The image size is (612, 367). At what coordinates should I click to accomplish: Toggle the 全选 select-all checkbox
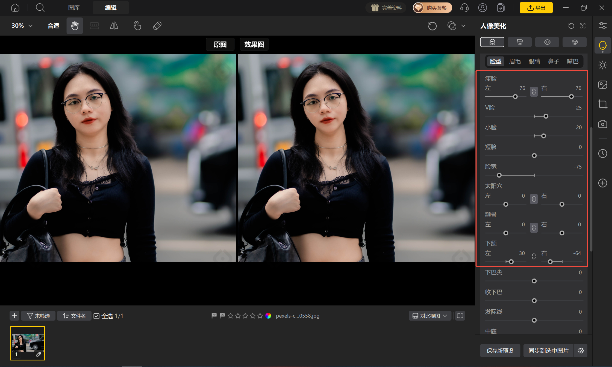(96, 316)
